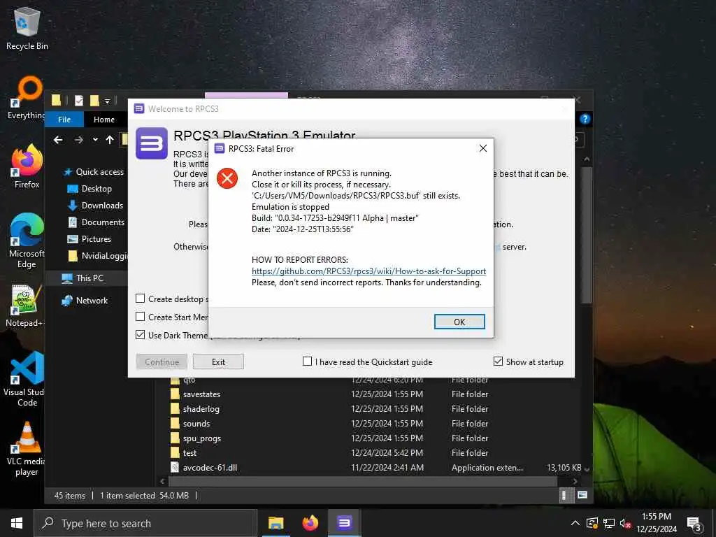Open the VLC media player desktop shortcut

27,450
